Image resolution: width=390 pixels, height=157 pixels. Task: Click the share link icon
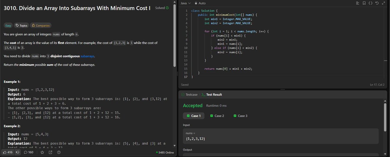pyautogui.click(x=50, y=152)
